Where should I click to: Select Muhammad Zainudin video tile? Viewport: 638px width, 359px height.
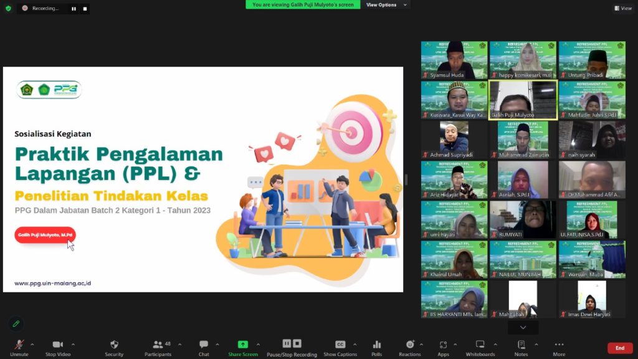pyautogui.click(x=523, y=140)
